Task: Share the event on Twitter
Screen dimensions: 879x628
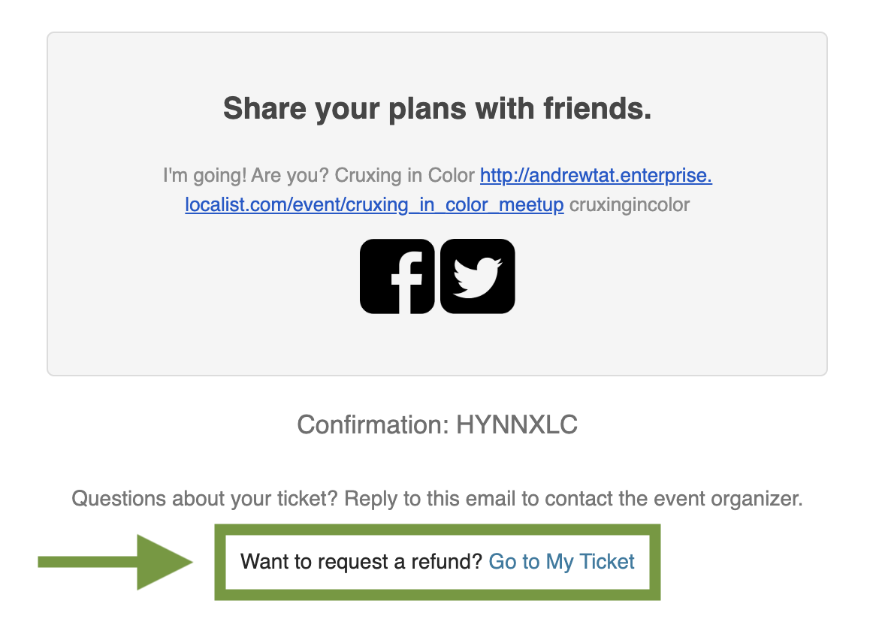Action: [x=478, y=276]
